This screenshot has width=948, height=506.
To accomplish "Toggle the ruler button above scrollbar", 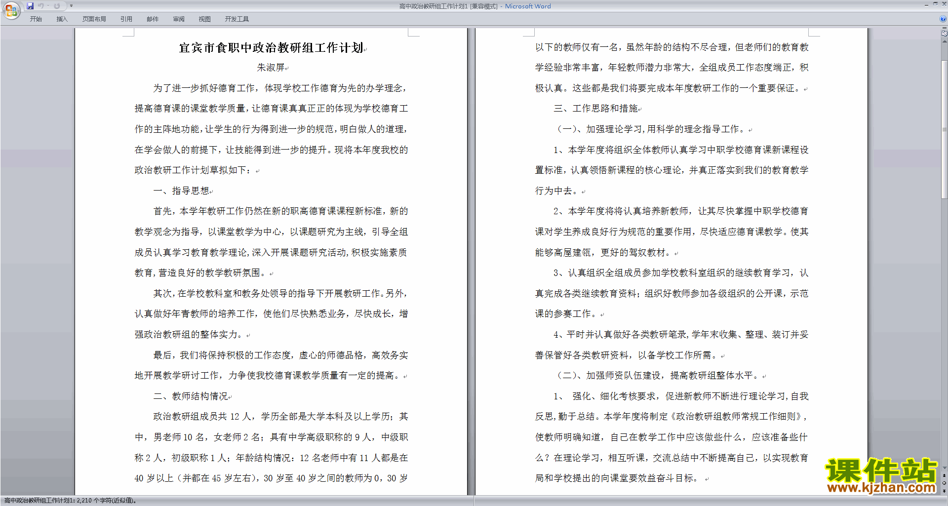I will [x=944, y=34].
